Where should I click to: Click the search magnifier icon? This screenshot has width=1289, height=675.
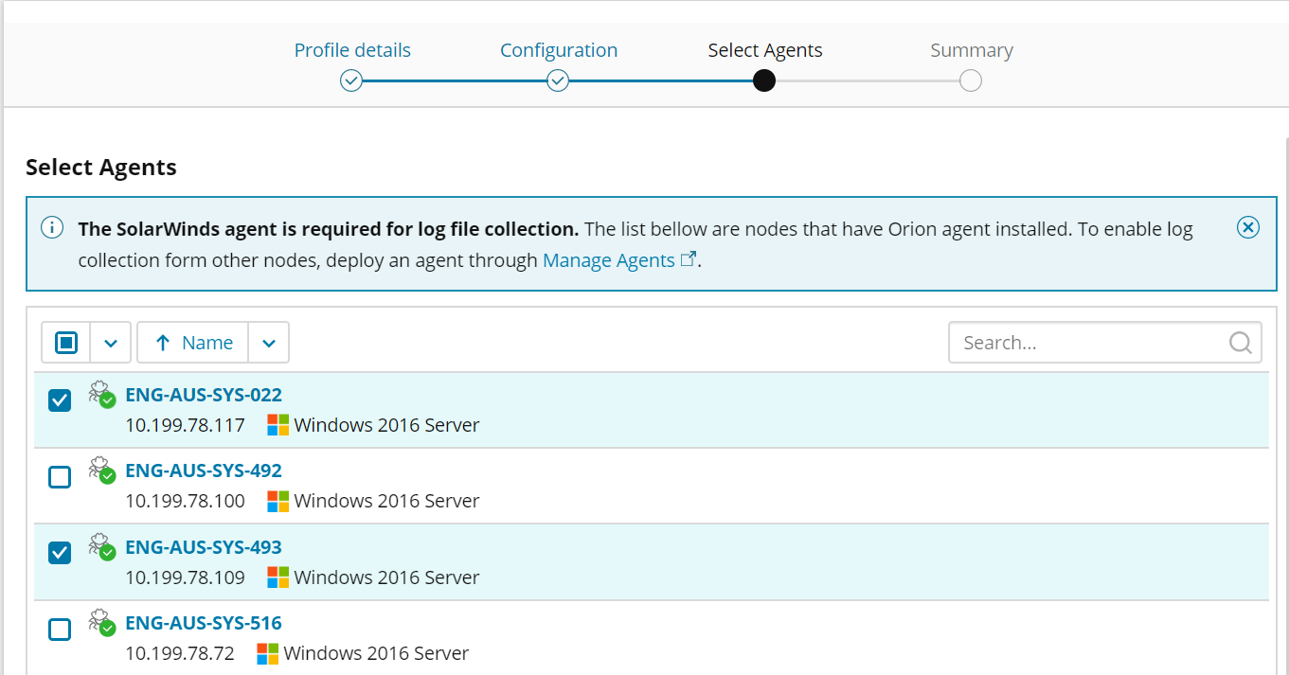click(1241, 343)
